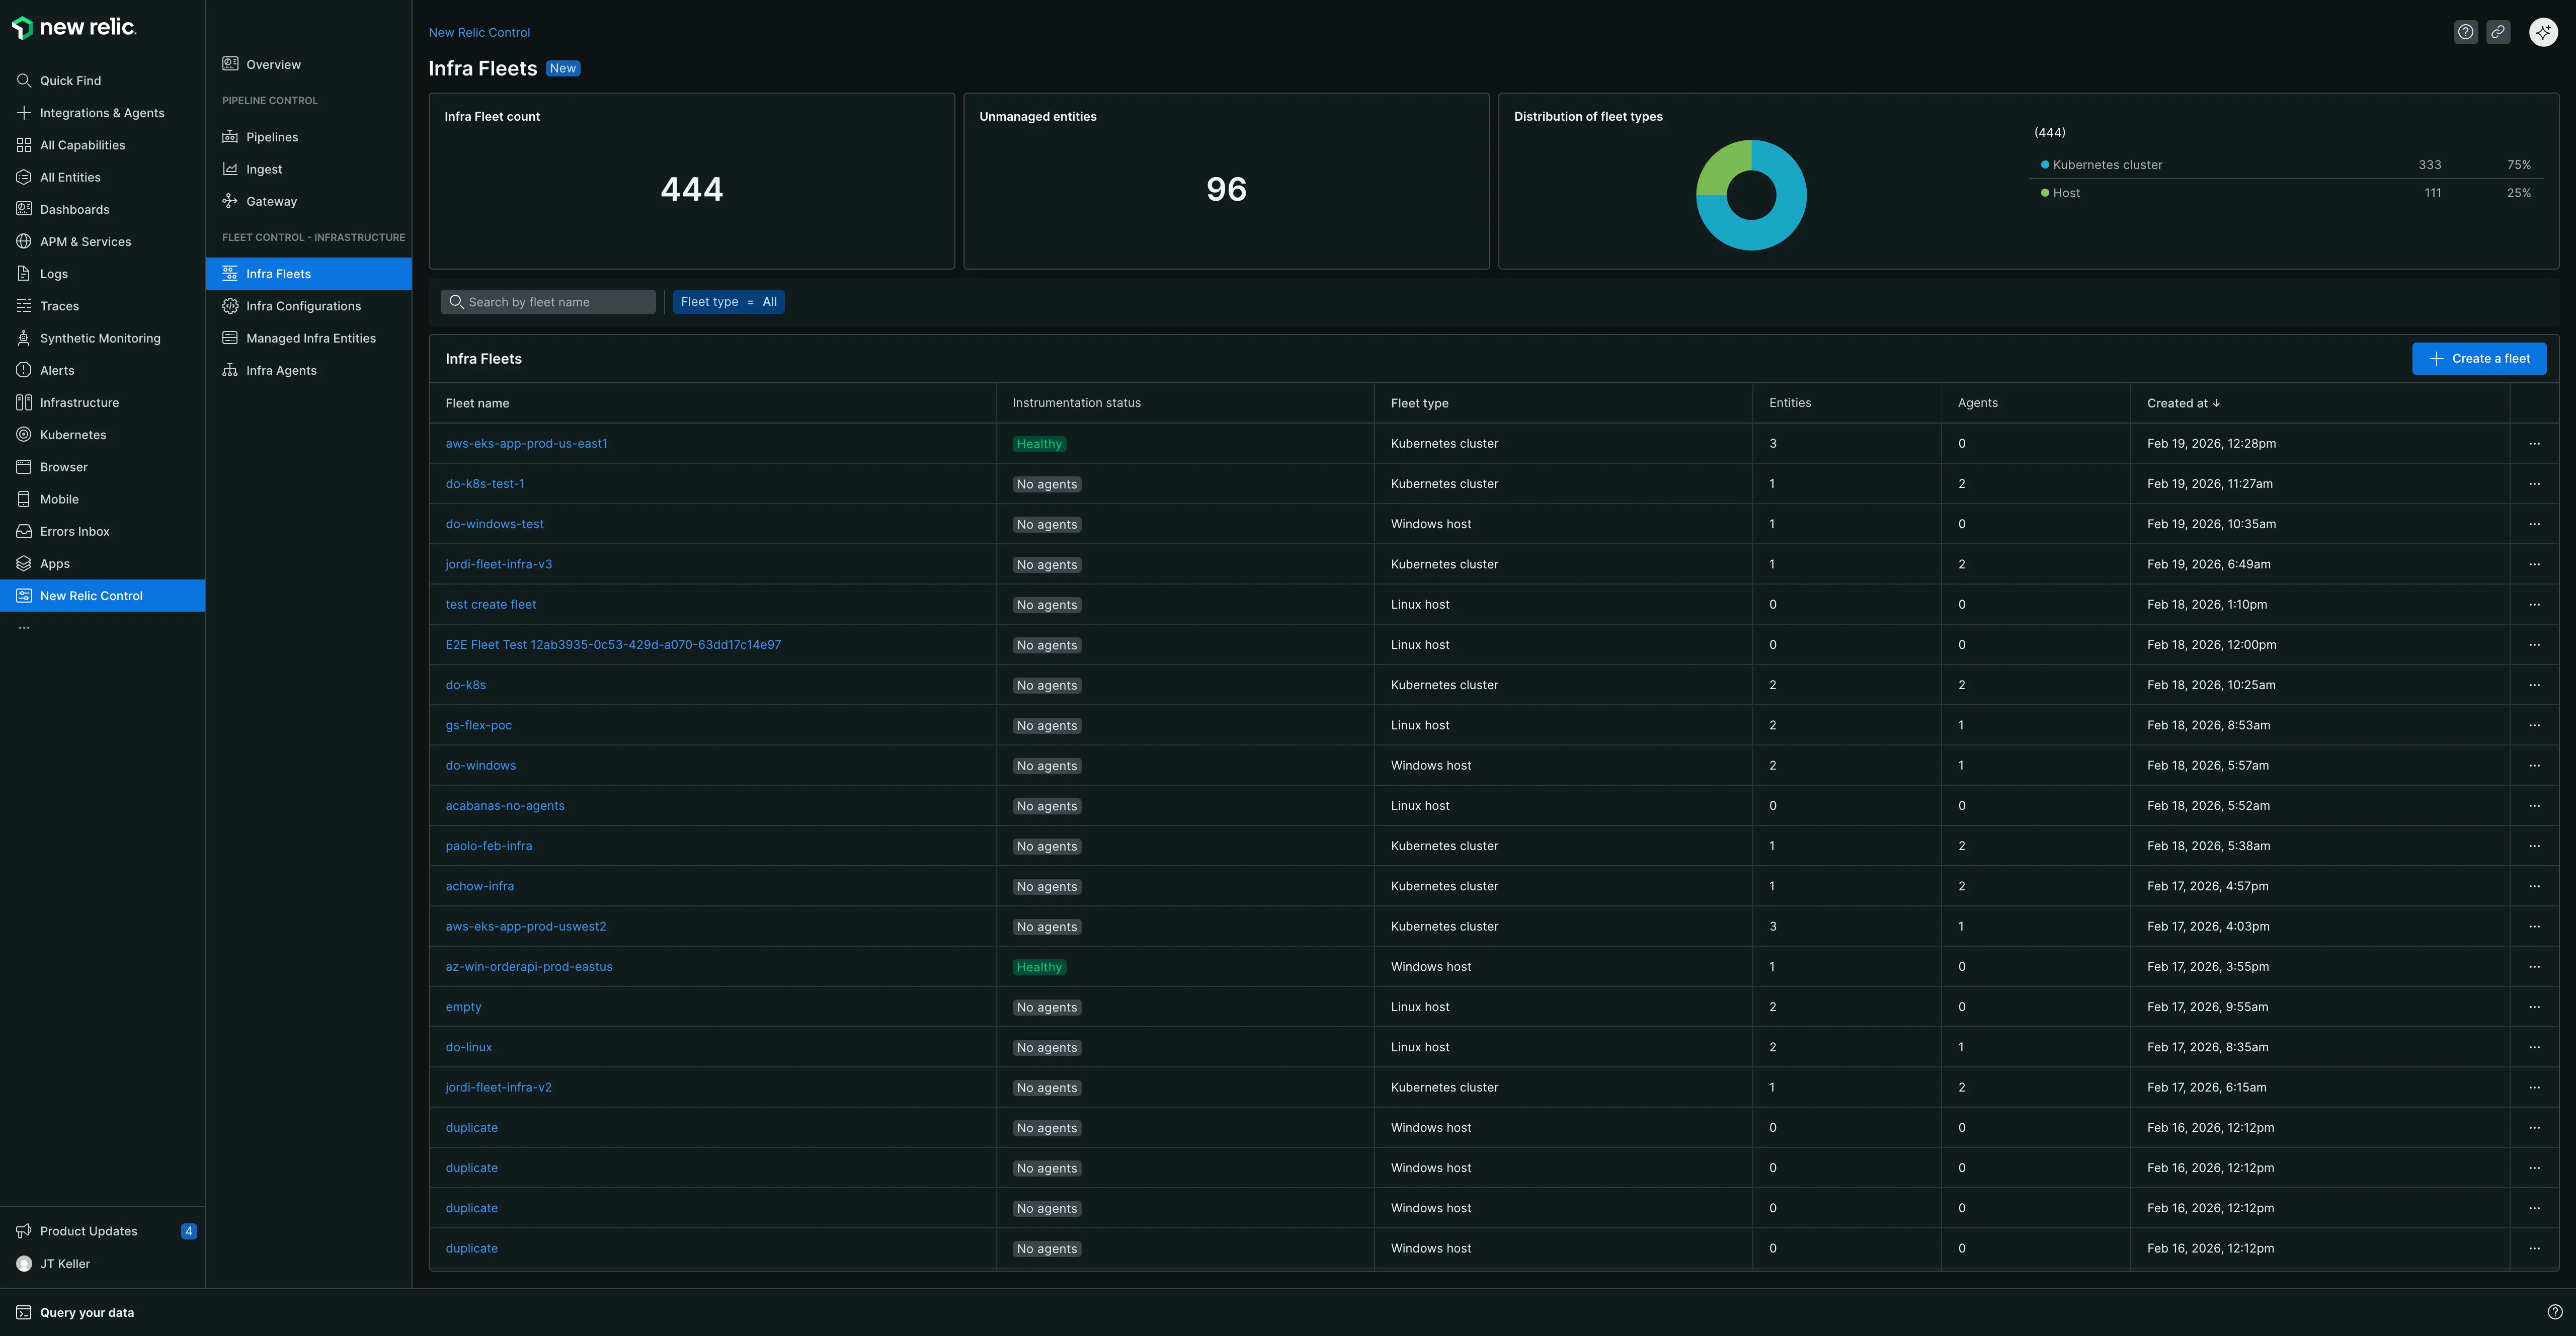The width and height of the screenshot is (2576, 1336).
Task: Open actions menu for aws-eks-app-prod-us-east1
Action: (x=2535, y=443)
